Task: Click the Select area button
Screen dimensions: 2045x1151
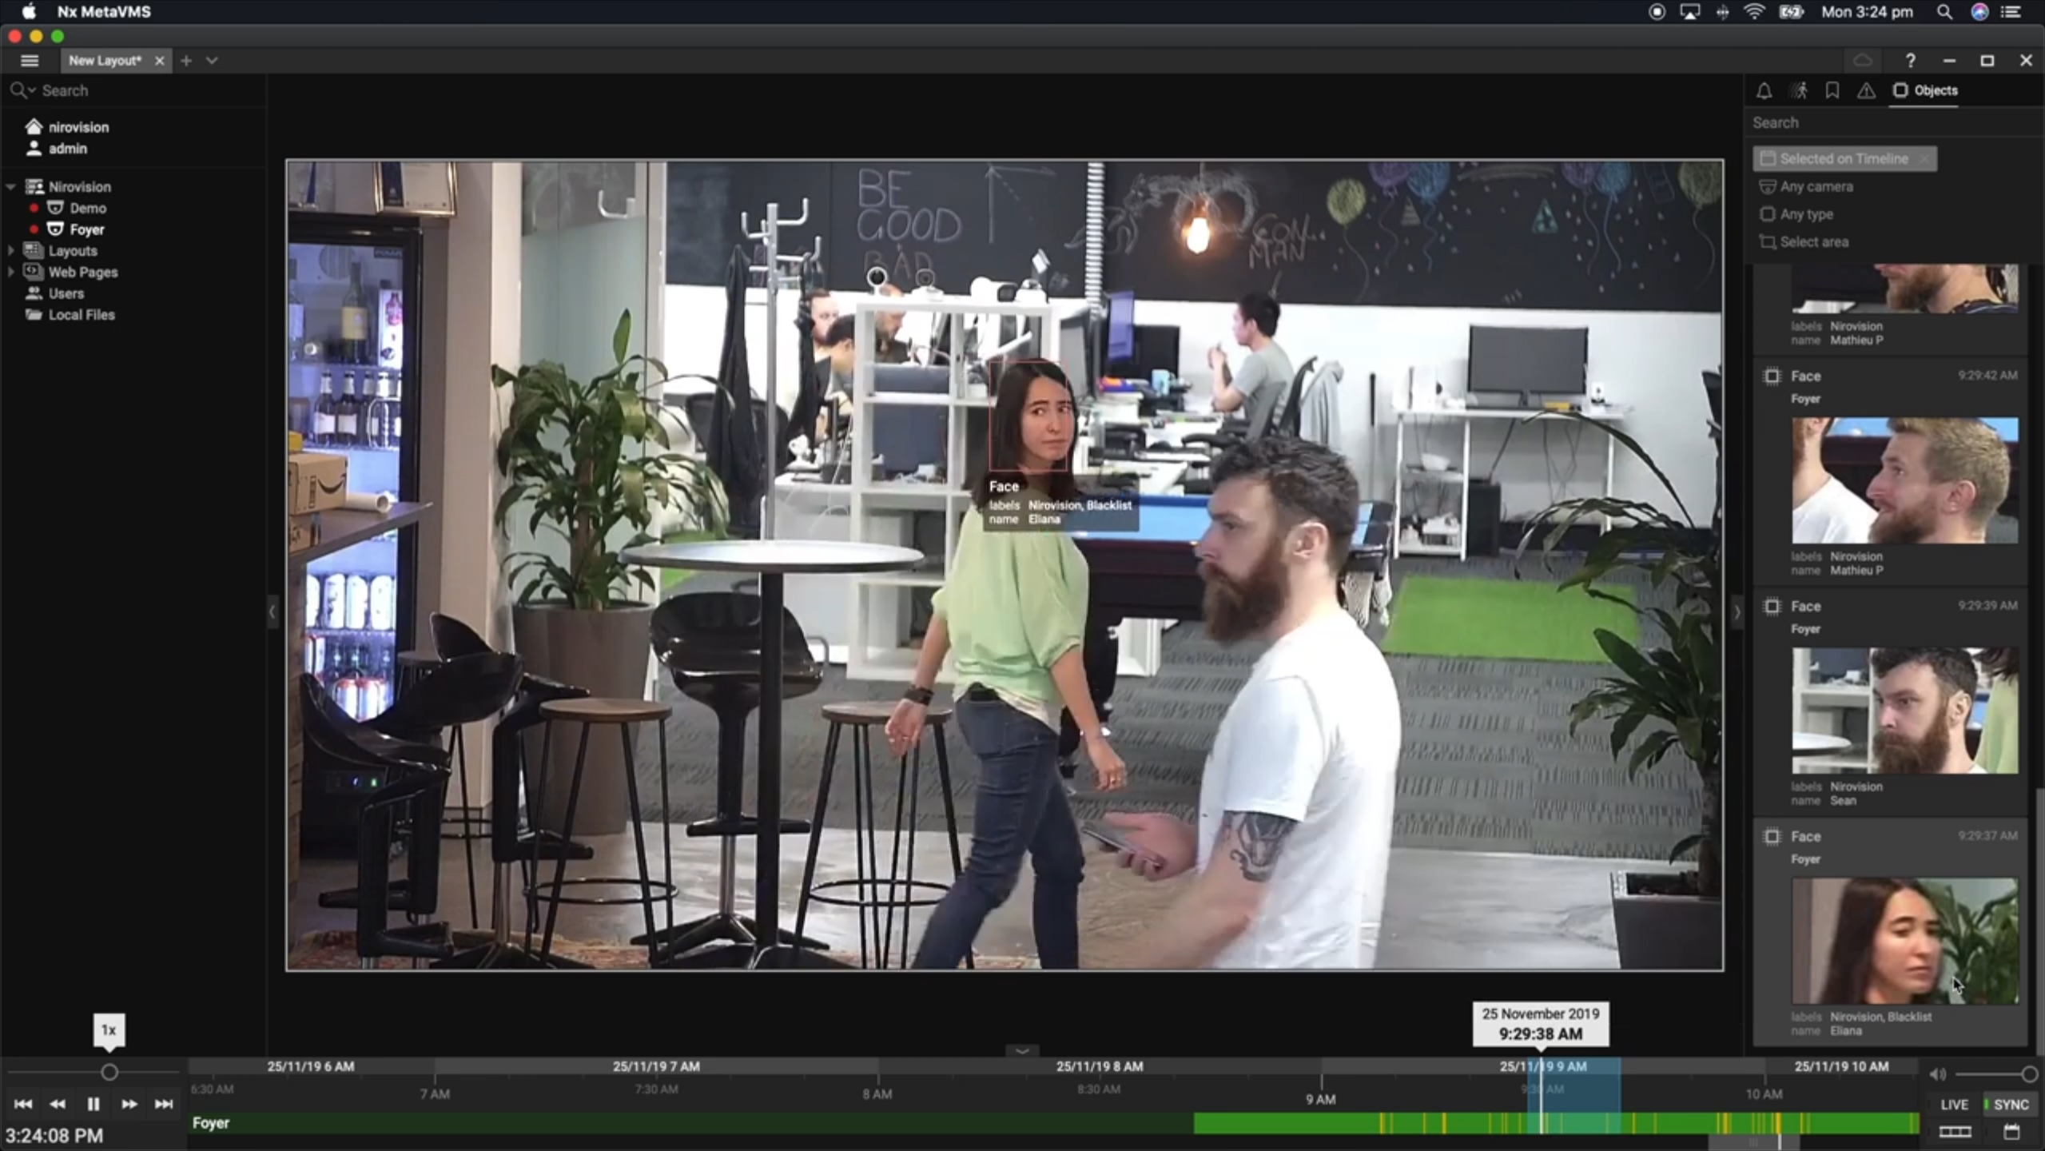Action: click(1813, 241)
